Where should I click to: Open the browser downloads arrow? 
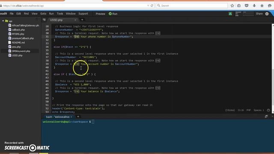tap(254, 6)
